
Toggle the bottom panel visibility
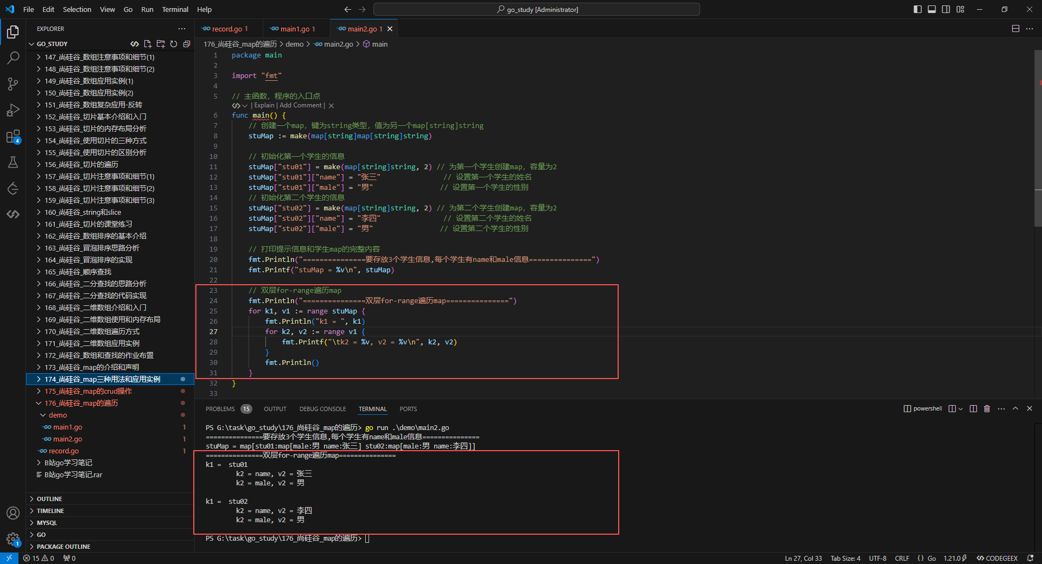tap(932, 9)
